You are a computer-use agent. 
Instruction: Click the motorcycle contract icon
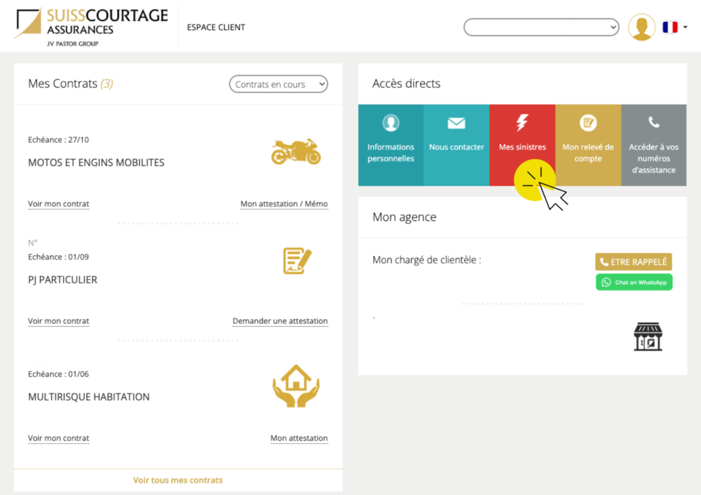(296, 151)
